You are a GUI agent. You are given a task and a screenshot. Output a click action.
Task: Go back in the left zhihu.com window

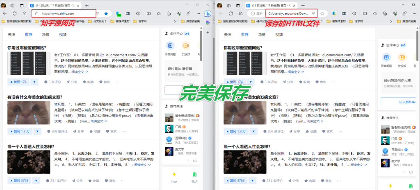point(5,13)
